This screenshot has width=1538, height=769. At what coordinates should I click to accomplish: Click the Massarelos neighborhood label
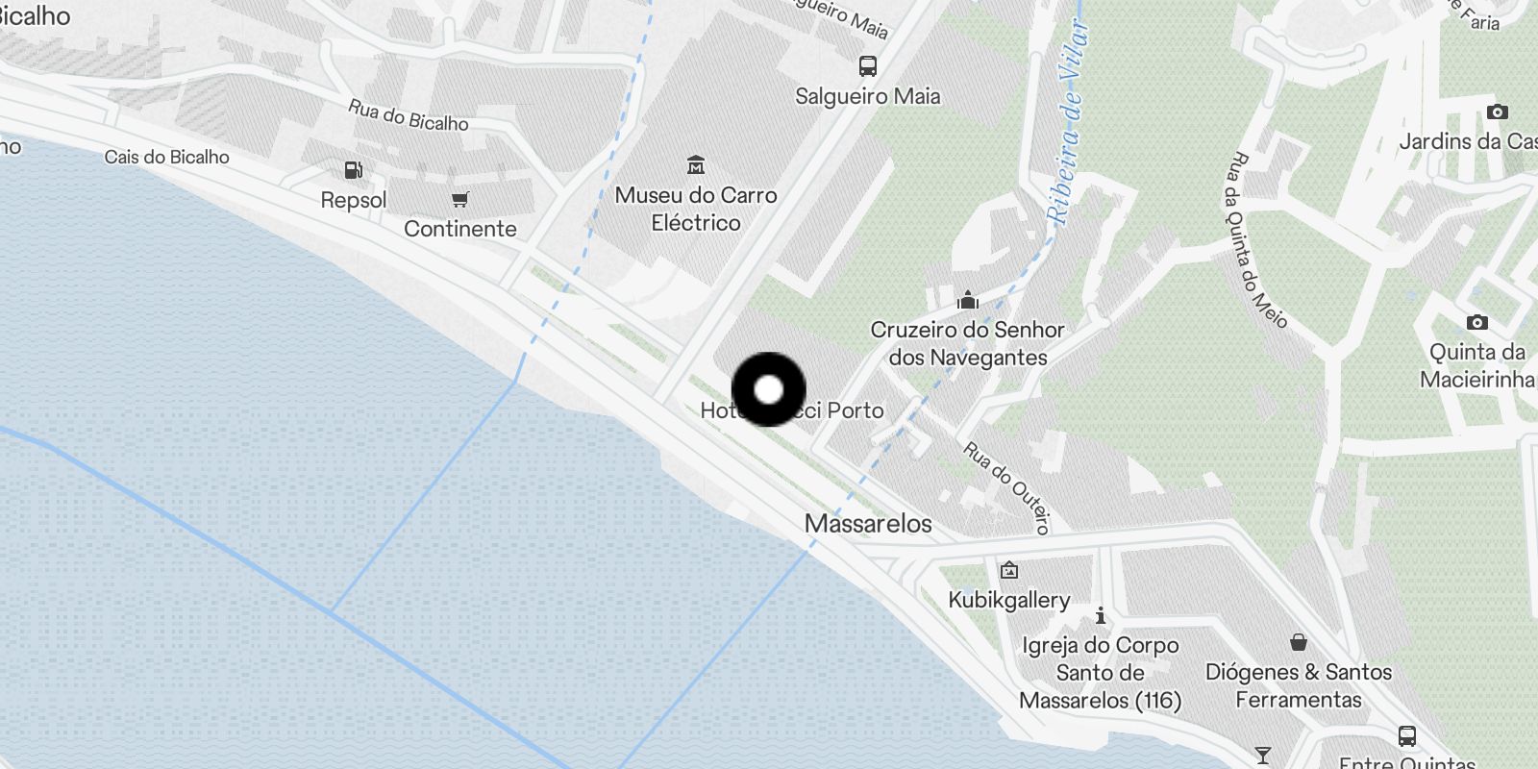pyautogui.click(x=868, y=524)
